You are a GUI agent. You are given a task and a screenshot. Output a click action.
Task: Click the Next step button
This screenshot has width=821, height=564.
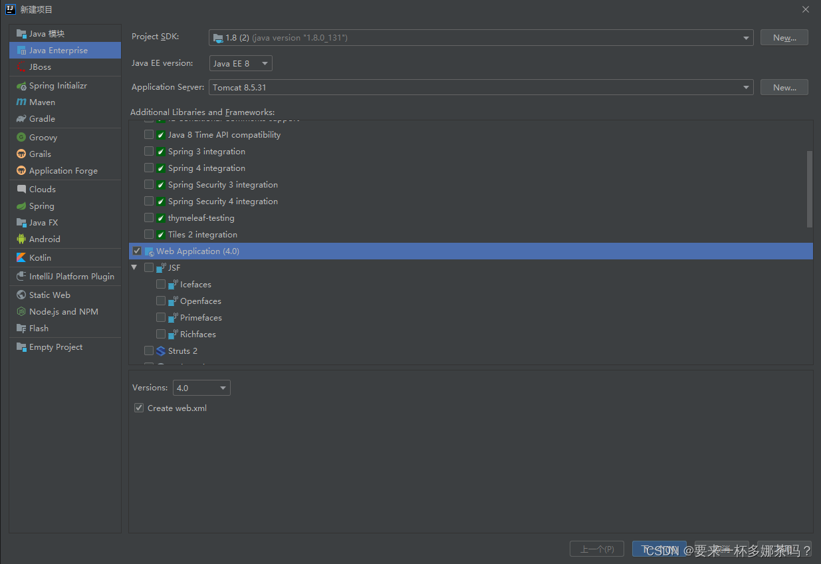(659, 549)
